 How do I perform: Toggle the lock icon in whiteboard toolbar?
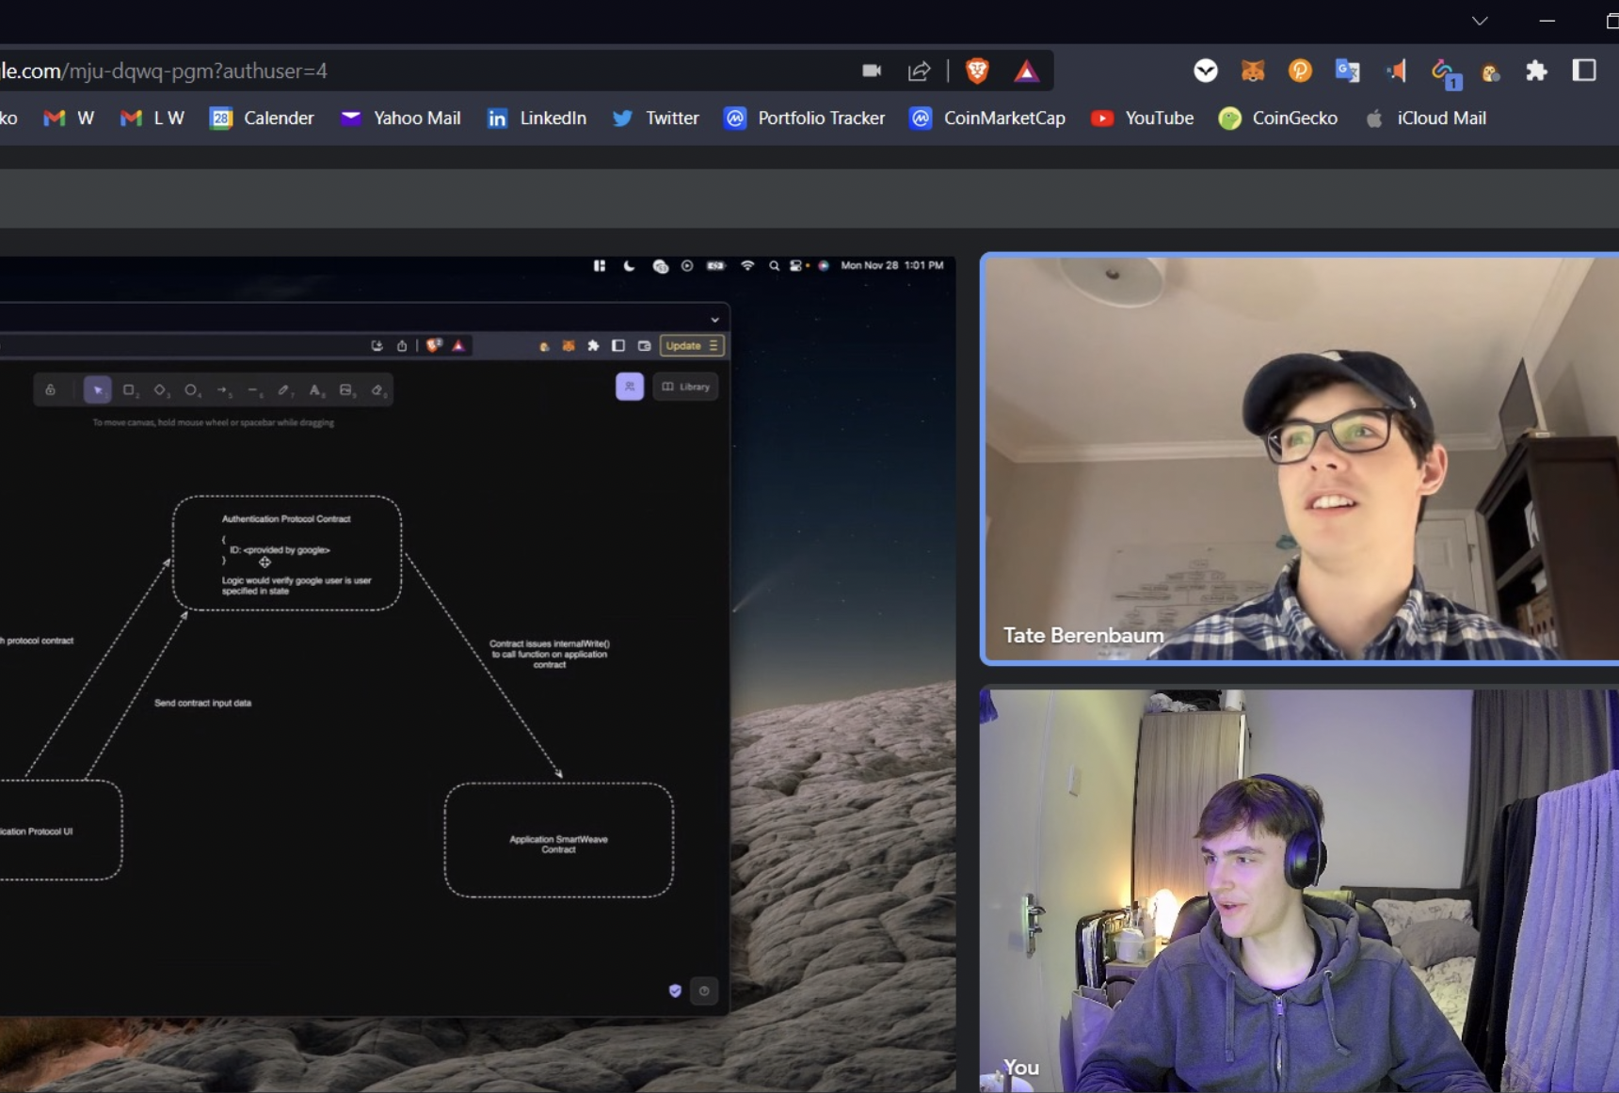(x=51, y=390)
